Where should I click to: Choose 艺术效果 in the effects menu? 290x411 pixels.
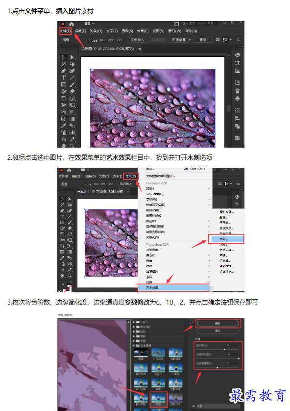[173, 288]
